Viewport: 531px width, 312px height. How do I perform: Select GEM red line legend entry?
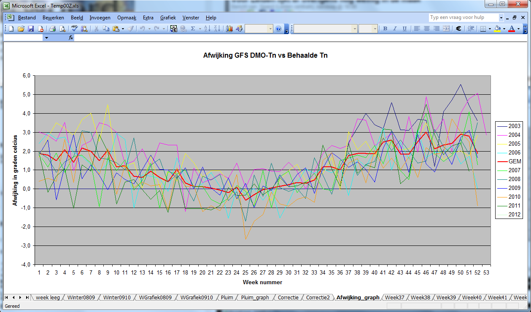(x=509, y=161)
